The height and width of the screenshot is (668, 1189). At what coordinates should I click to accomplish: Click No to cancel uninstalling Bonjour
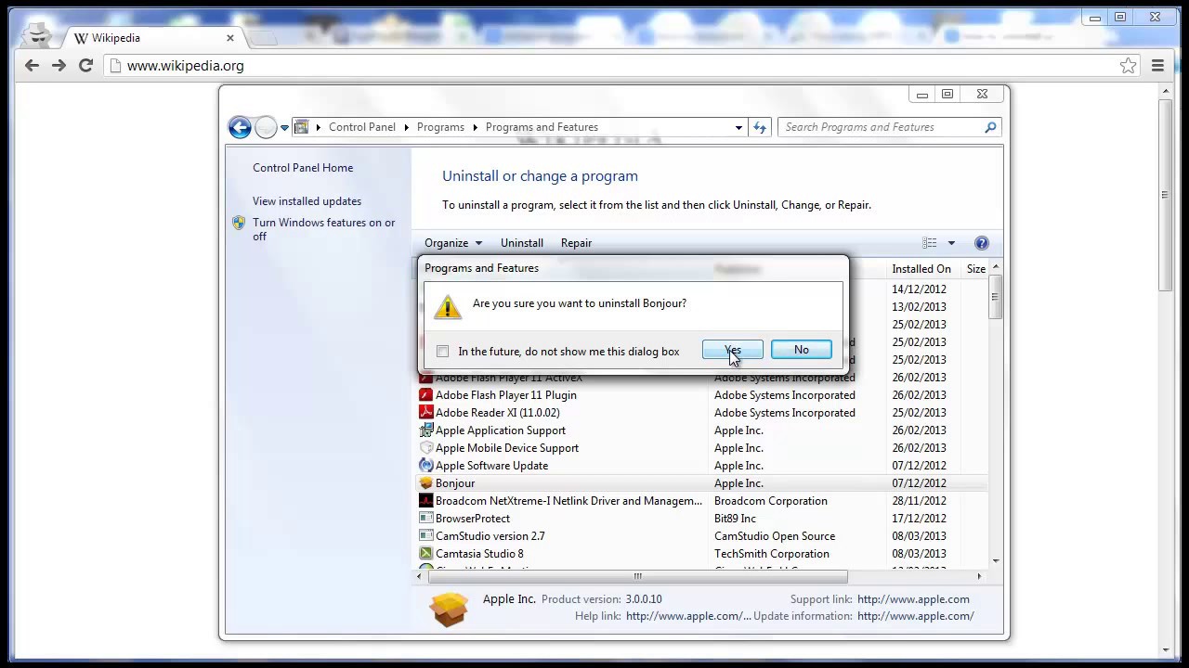(801, 350)
